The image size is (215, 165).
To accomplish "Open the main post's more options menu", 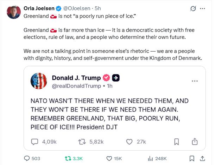I will coord(202,8).
